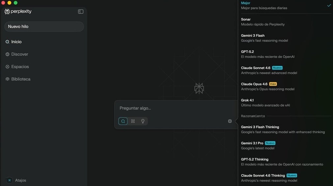Select the Labs lightbulb mode icon
Image resolution: width=333 pixels, height=186 pixels.
143,121
